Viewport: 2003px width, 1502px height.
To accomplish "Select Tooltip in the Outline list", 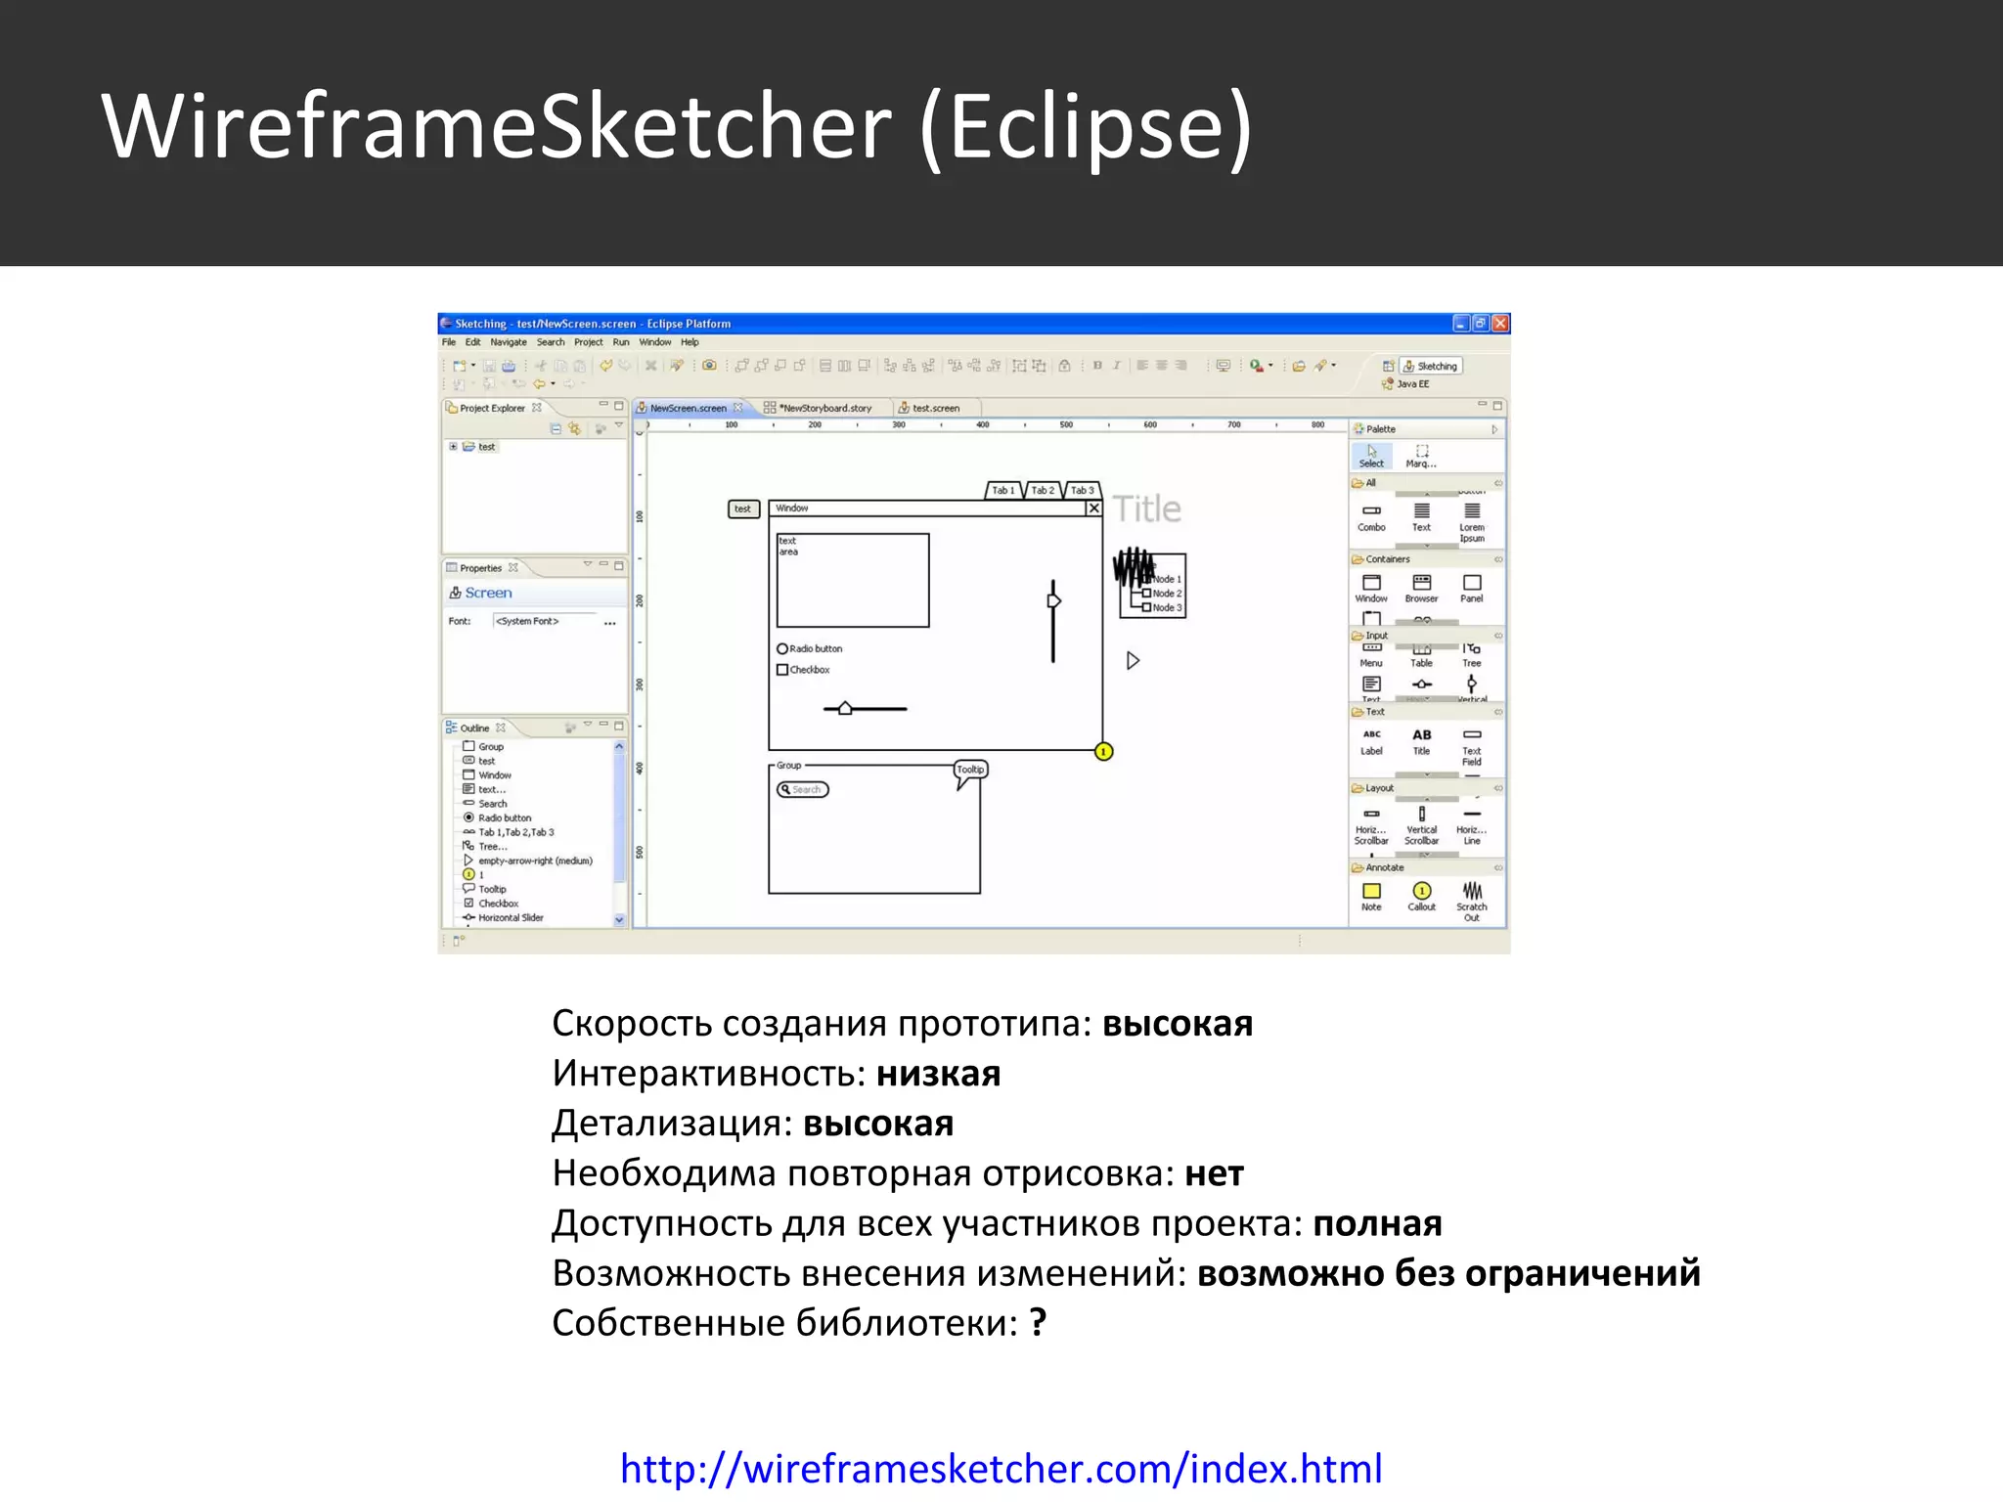I will [x=484, y=890].
